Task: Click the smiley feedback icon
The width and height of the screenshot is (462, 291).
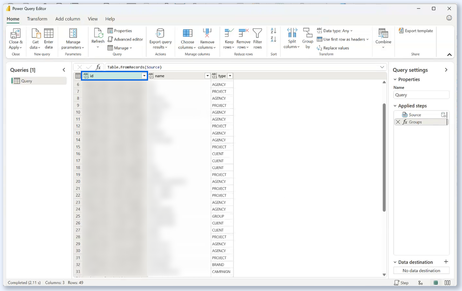Action: (x=449, y=18)
